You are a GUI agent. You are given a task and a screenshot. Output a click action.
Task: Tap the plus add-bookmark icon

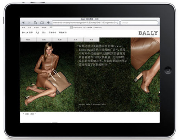[x=48, y=23]
